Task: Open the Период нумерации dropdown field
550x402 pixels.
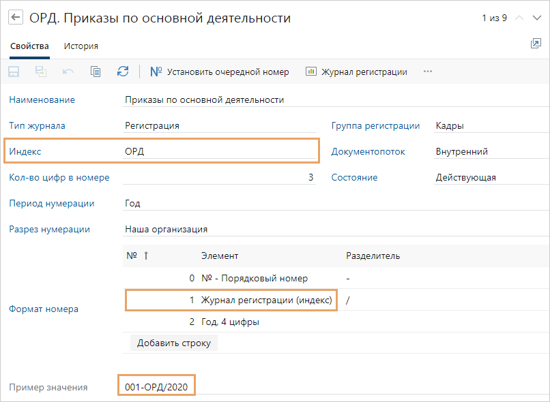Action: click(334, 203)
